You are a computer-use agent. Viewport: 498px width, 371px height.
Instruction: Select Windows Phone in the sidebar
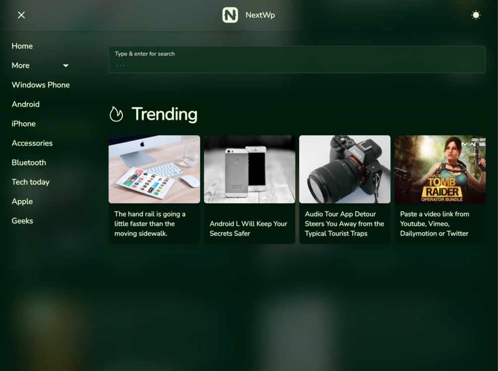[41, 85]
